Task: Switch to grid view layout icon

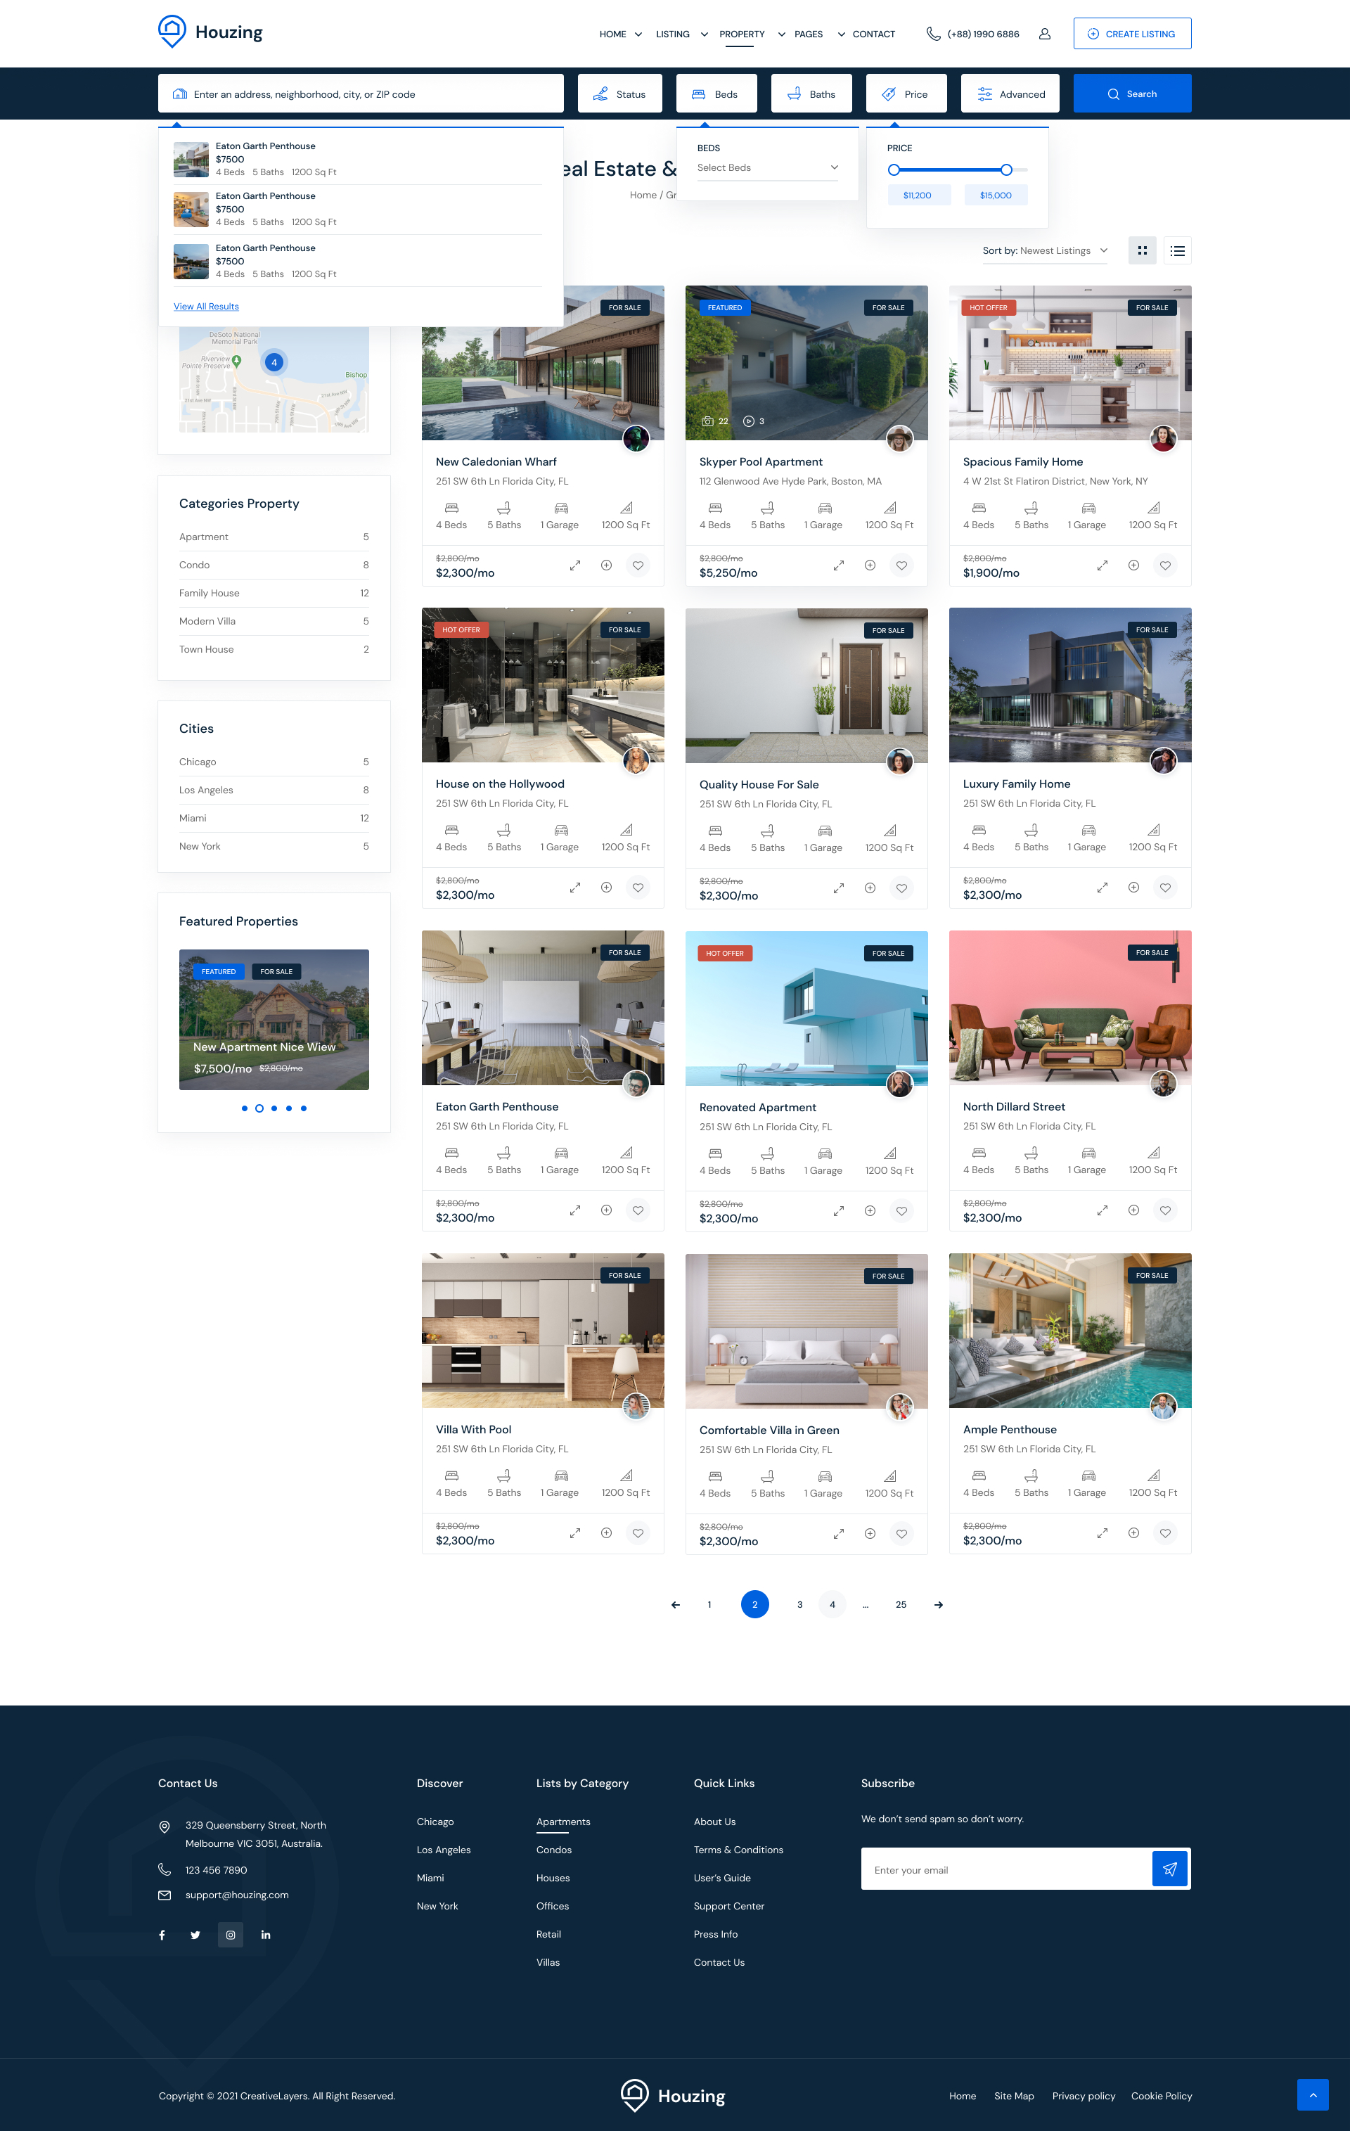Action: [x=1142, y=250]
